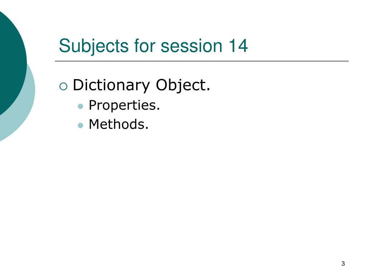Viewport: 367px width, 275px height.
Task: Click the teal dot bullet beside Methods
Action: pos(80,126)
